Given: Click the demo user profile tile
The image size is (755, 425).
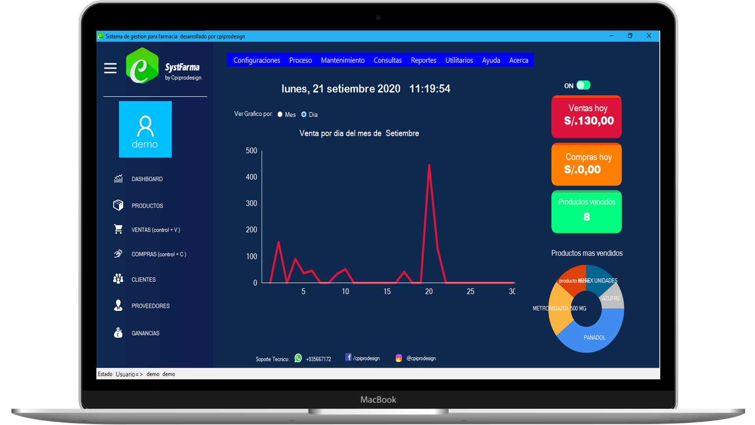Looking at the screenshot, I should (145, 129).
